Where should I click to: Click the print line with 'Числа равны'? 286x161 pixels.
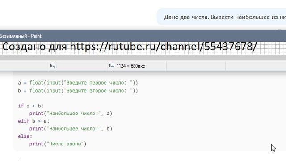(58, 144)
